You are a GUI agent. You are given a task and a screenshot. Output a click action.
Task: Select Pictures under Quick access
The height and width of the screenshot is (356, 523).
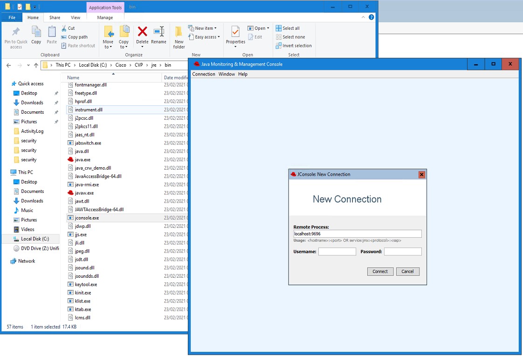[x=29, y=122]
